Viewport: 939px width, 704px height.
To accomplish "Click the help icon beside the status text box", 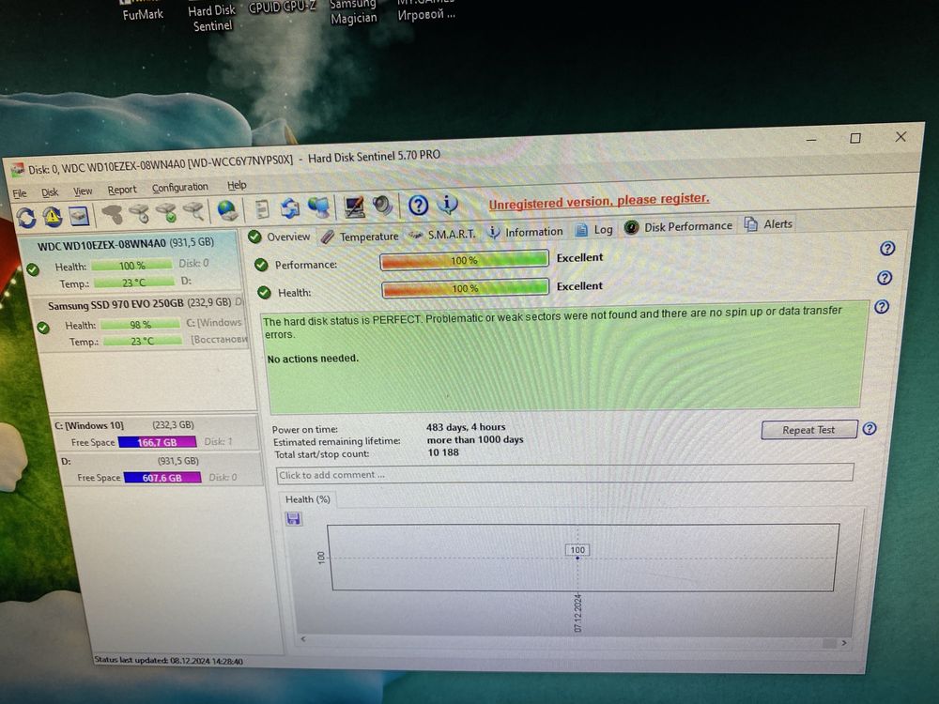I will click(x=882, y=307).
